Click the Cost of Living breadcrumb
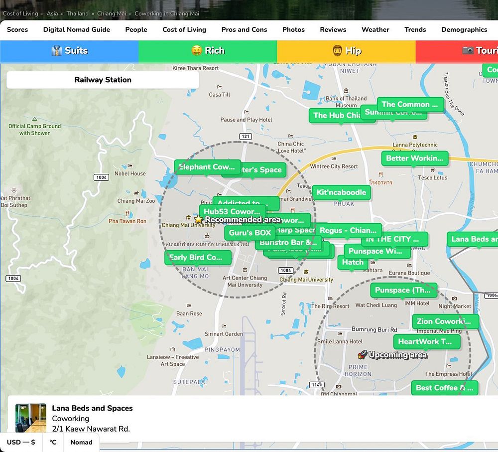498x452 pixels. (x=20, y=13)
